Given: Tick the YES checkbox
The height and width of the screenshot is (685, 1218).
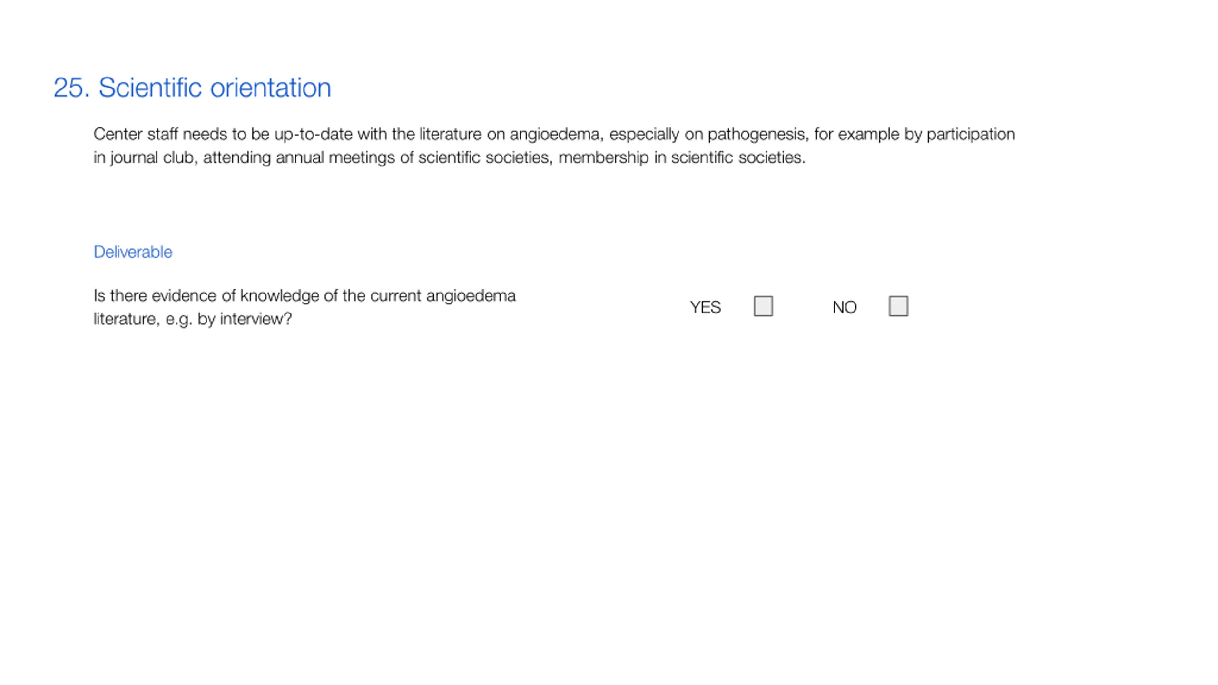Looking at the screenshot, I should 763,306.
